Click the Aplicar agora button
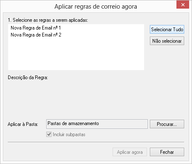 [x=130, y=152]
